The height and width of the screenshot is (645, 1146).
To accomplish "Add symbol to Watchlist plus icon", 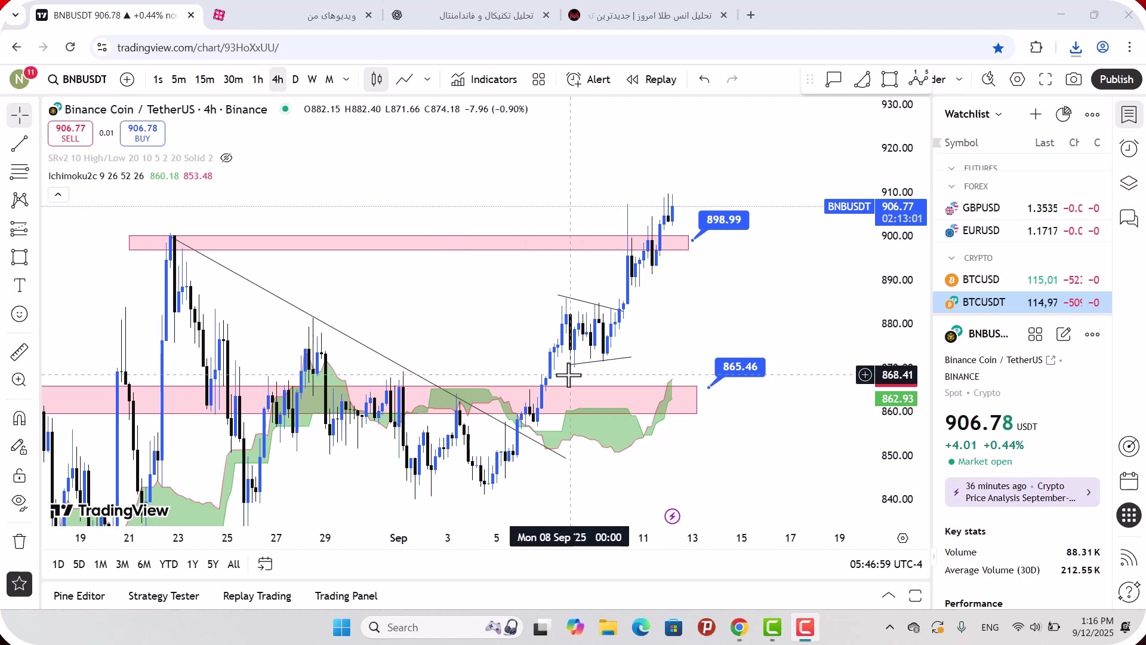I will click(x=1036, y=114).
